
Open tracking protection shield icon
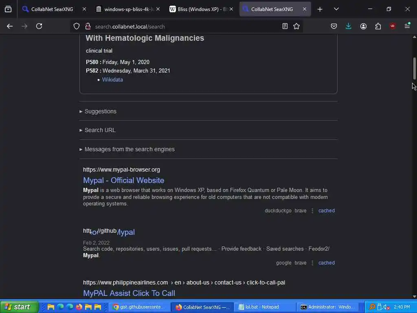click(77, 26)
